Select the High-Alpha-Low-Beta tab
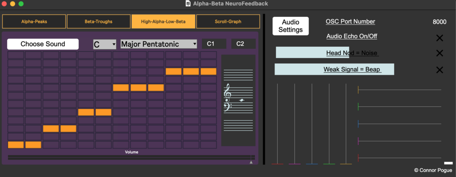Screen dimensions: 456x177 [x=163, y=21]
